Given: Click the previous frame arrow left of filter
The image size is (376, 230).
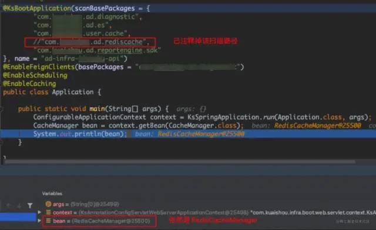Looking at the screenshot, I should tap(8, 205).
